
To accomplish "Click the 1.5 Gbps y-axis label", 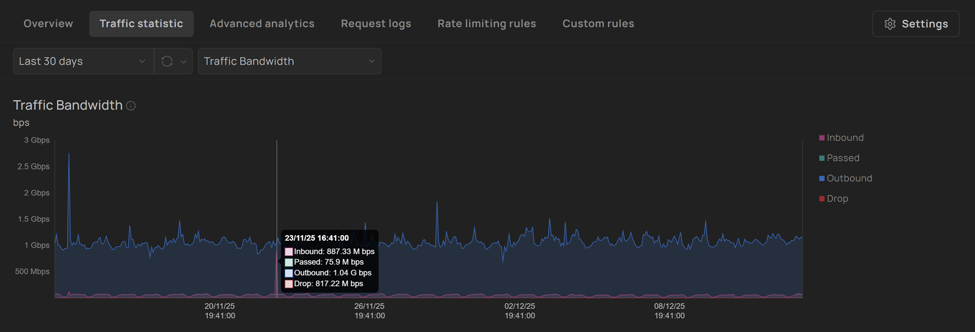I will pyautogui.click(x=33, y=219).
